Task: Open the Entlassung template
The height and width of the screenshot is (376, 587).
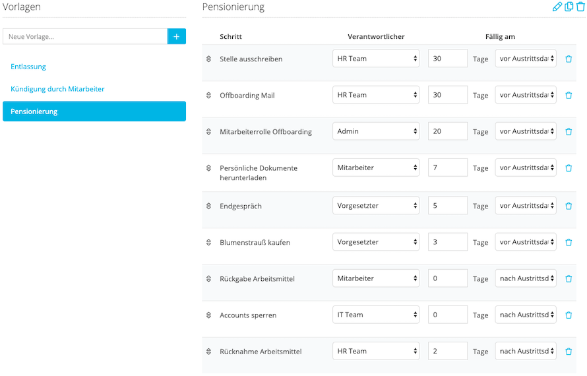Action: pos(28,67)
